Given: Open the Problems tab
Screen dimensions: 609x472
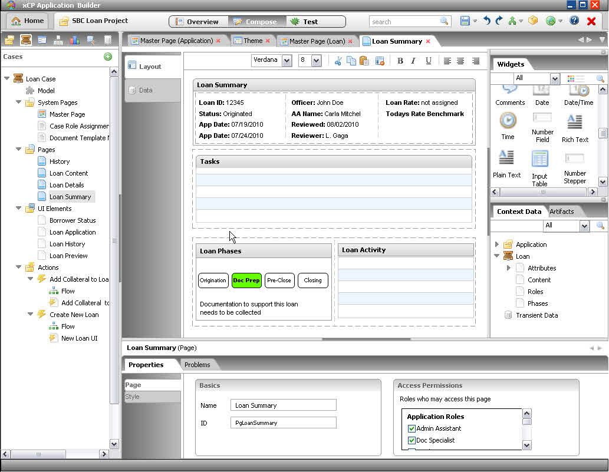Looking at the screenshot, I should pyautogui.click(x=197, y=365).
